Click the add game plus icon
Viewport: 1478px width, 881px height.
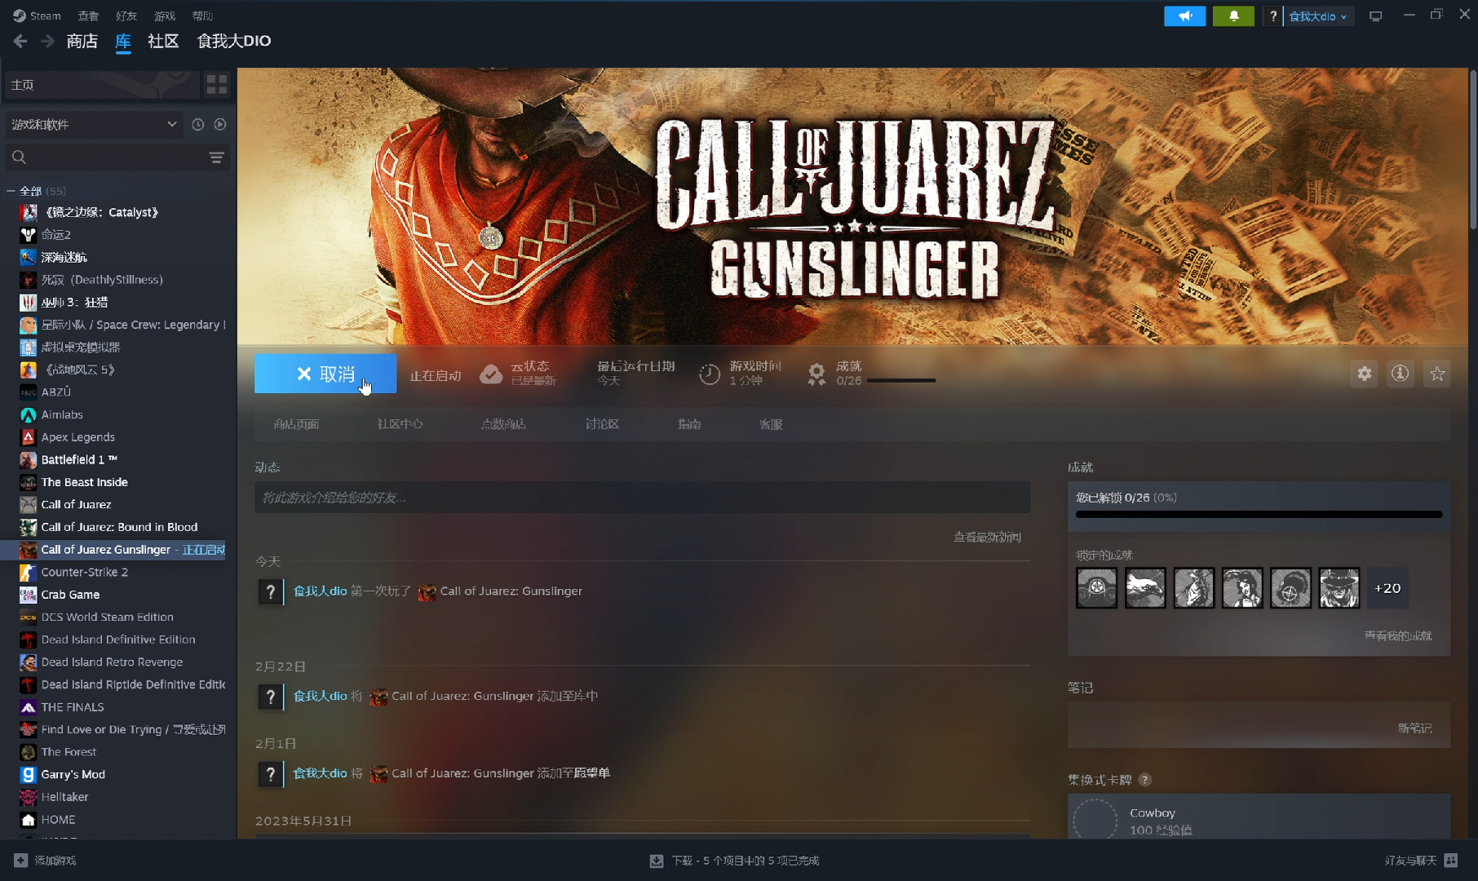coord(20,861)
